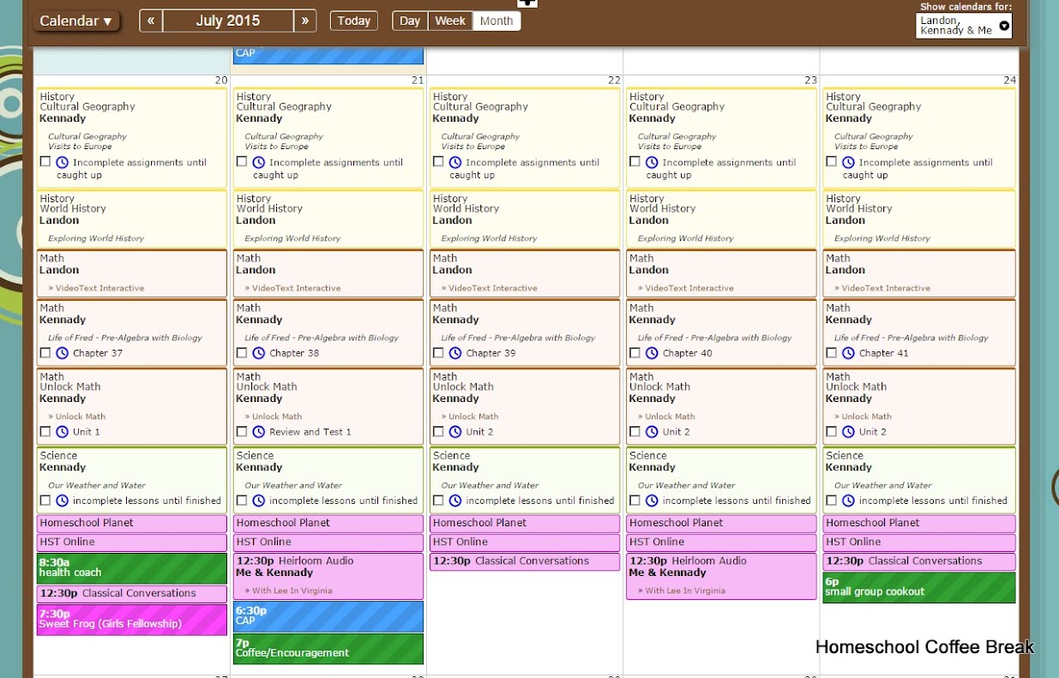The width and height of the screenshot is (1059, 678).
Task: Open Homeschool Planet entry on the 20th
Action: [132, 523]
